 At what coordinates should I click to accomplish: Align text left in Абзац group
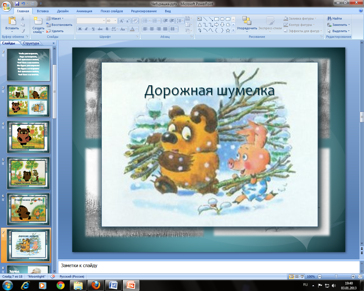[x=145, y=29]
